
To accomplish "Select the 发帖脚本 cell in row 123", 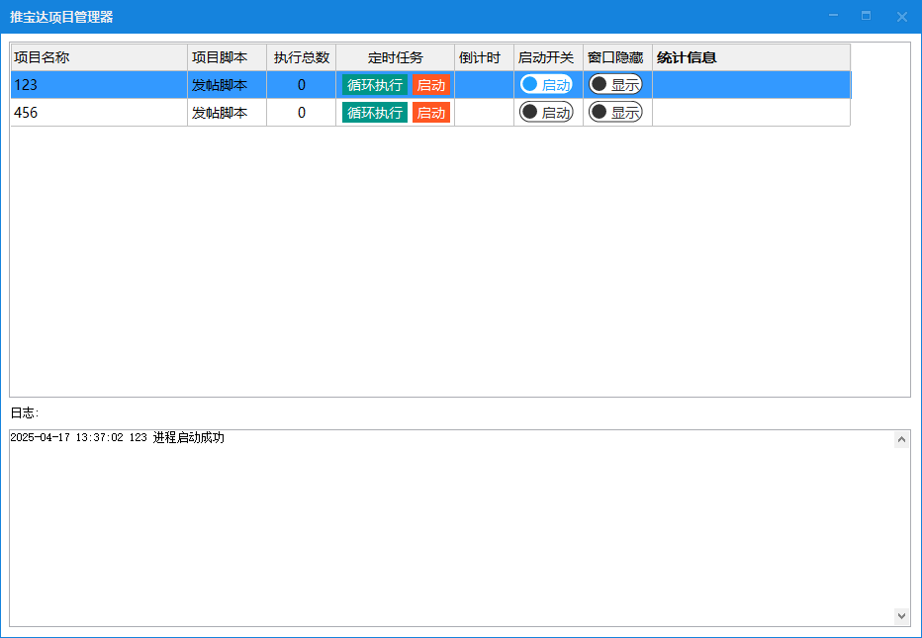I will (x=227, y=85).
